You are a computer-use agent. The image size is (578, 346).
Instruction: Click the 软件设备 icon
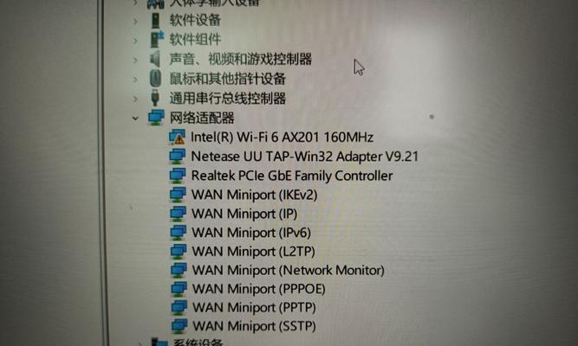156,20
